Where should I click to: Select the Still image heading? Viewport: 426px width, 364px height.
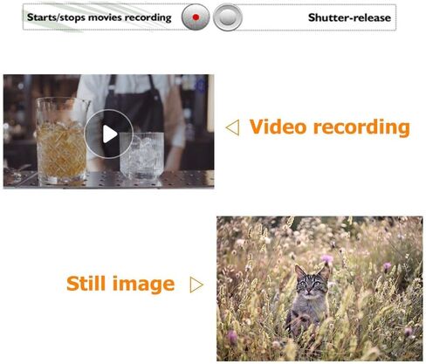[120, 284]
